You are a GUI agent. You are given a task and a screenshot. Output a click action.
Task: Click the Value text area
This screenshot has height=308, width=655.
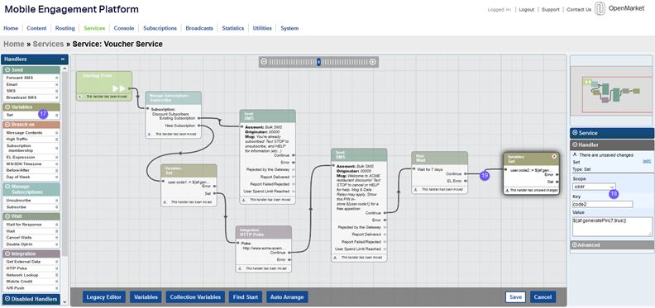pos(612,226)
